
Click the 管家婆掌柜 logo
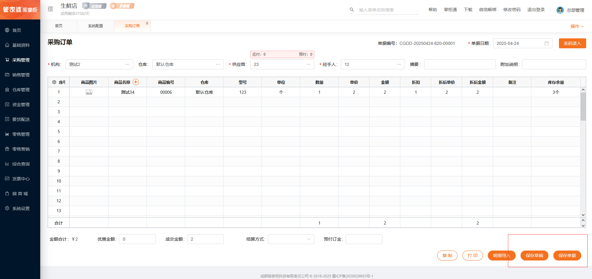click(20, 10)
